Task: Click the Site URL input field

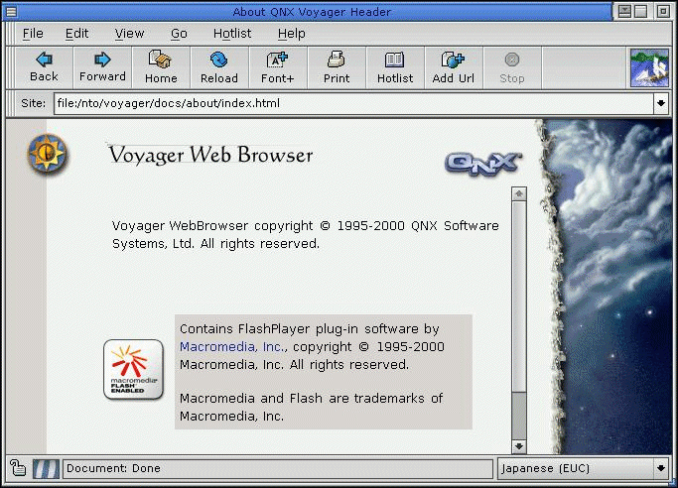Action: pyautogui.click(x=353, y=103)
